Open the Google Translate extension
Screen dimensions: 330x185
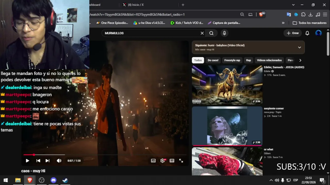[x=289, y=14]
